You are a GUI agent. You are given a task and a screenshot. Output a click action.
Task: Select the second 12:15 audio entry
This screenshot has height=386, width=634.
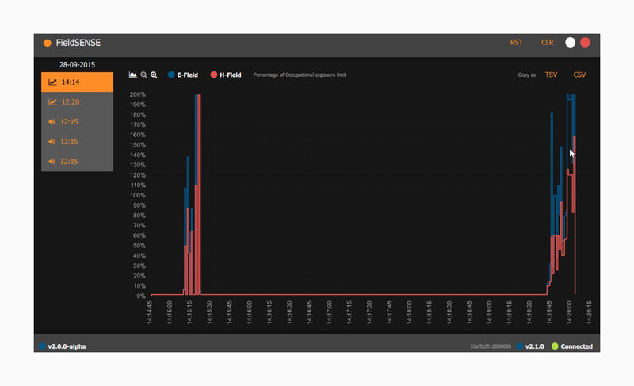[77, 141]
